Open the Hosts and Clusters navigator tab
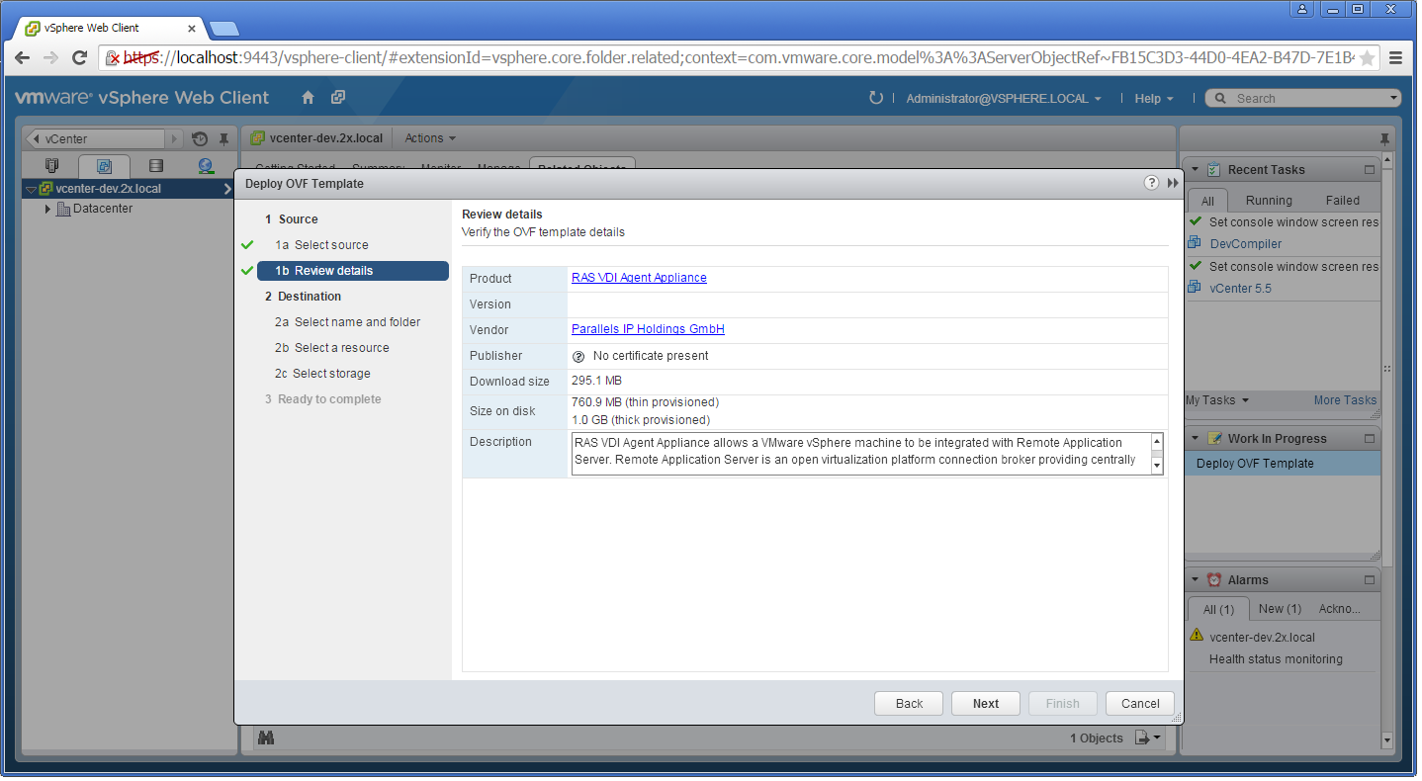Viewport: 1422px width, 781px height. (x=52, y=166)
